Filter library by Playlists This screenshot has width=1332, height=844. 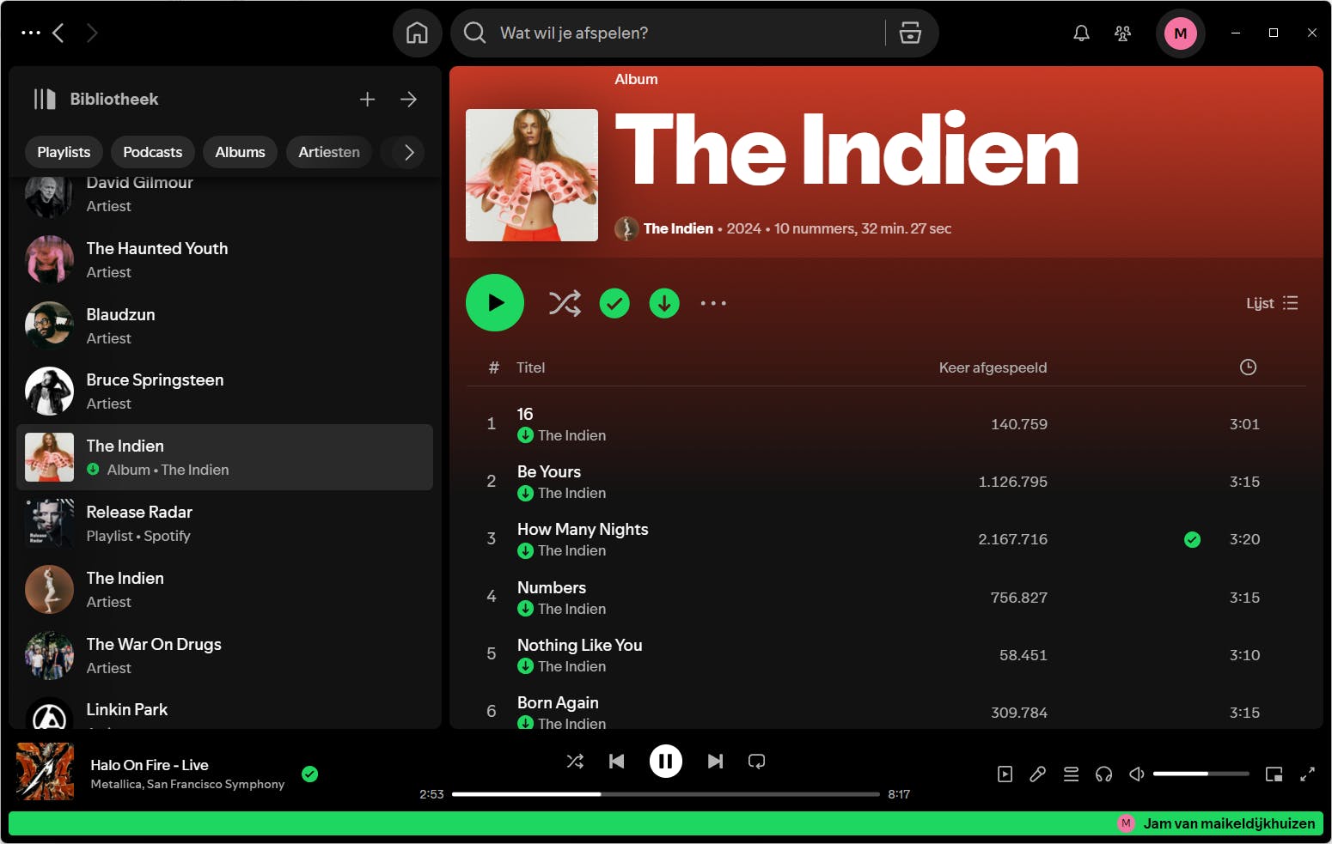click(x=64, y=152)
